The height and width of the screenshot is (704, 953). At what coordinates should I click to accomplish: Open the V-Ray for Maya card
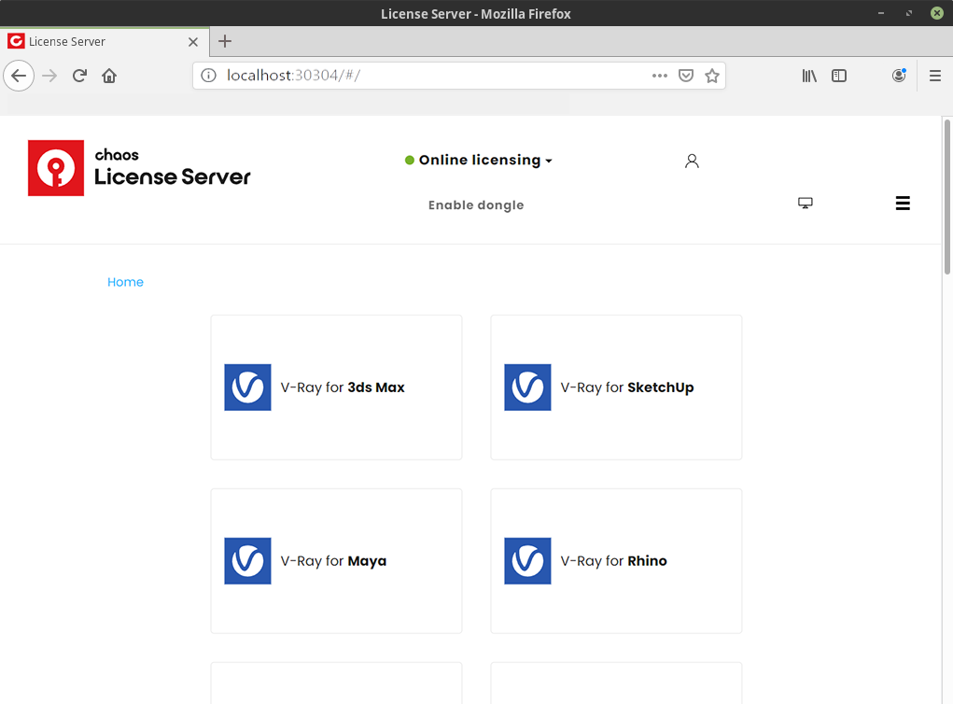coord(336,560)
